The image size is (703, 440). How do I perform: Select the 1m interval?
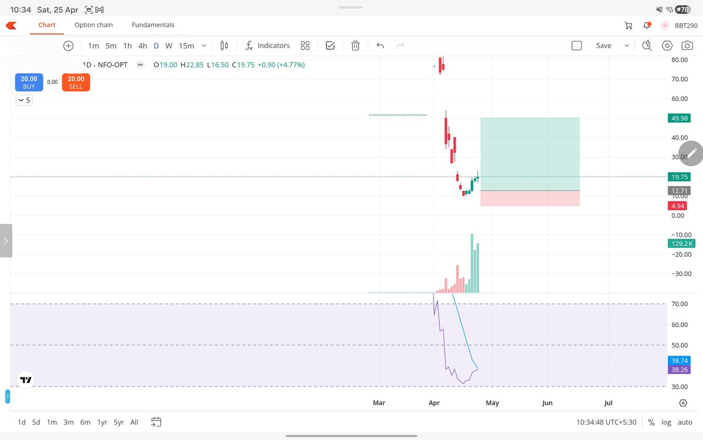coord(93,46)
